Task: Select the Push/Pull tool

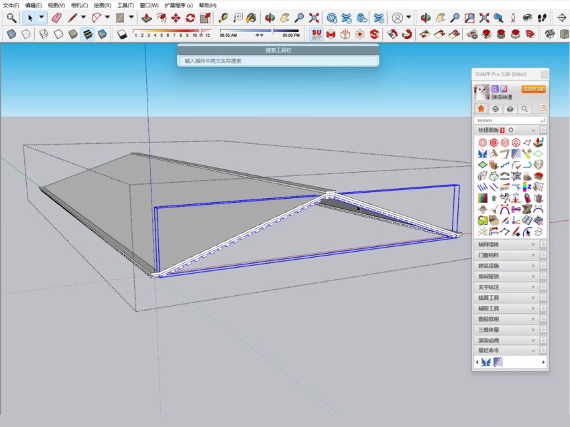Action: [146, 18]
